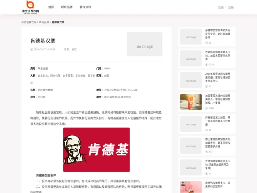Open the 古茗奶茶加盟费要多少钱 article link
Viewport: 257px width, 193px height.
click(218, 55)
